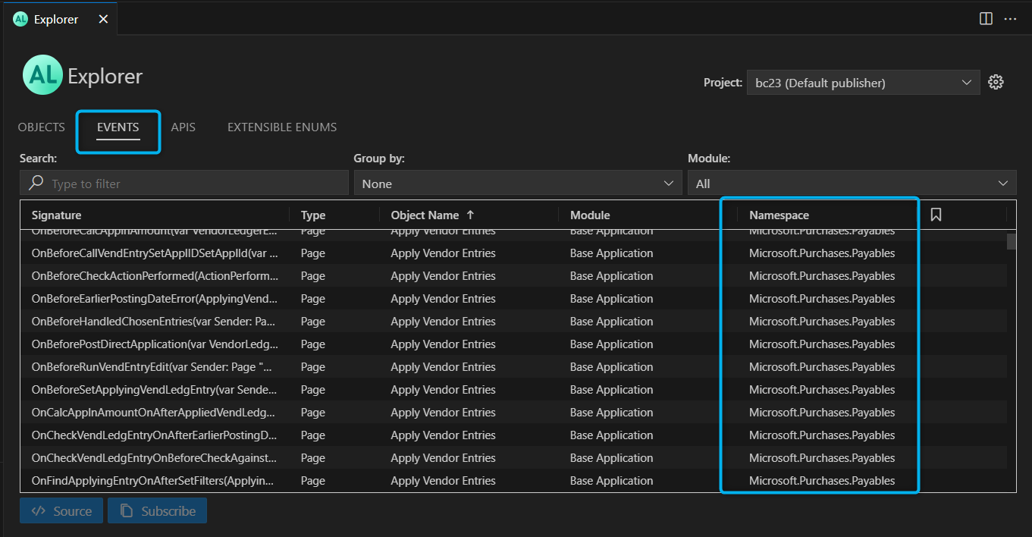This screenshot has height=537, width=1032.
Task: Sort by Type column header
Action: (x=313, y=215)
